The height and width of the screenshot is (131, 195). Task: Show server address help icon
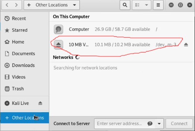150,124
